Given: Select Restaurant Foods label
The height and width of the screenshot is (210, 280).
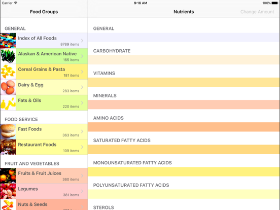Looking at the screenshot, I should coord(37,145).
